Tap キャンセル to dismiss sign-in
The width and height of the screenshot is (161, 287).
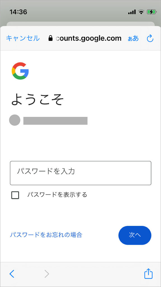point(23,38)
